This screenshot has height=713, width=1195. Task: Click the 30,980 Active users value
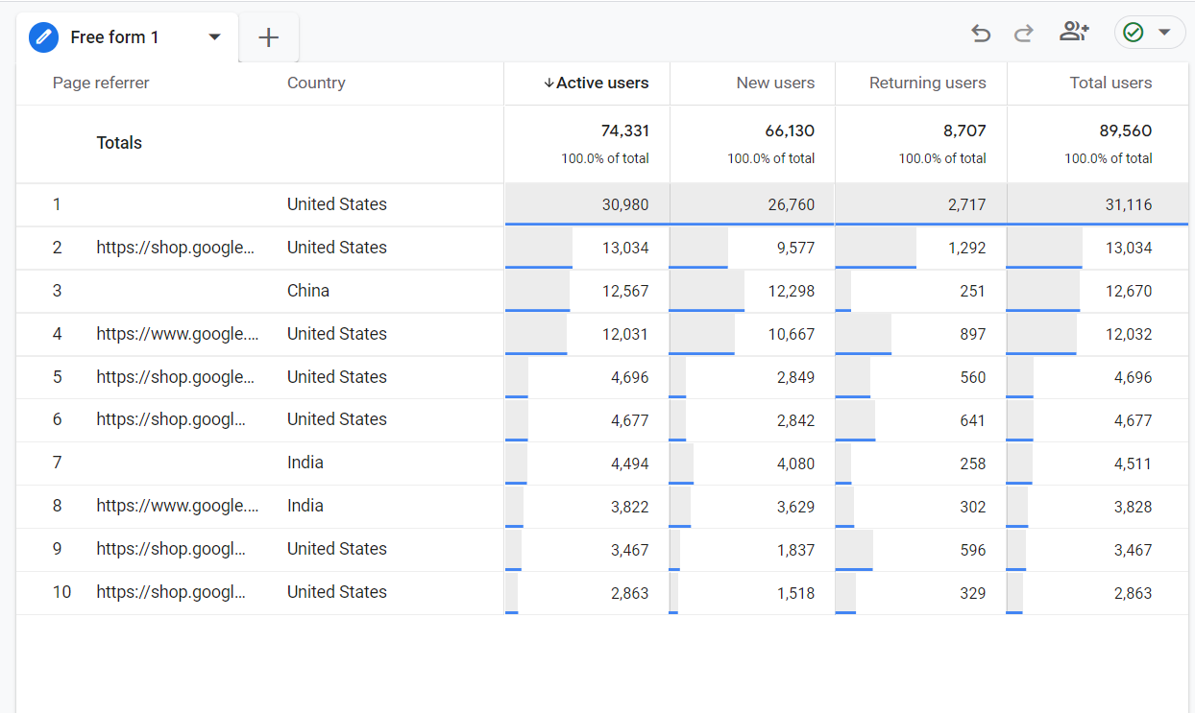[625, 204]
